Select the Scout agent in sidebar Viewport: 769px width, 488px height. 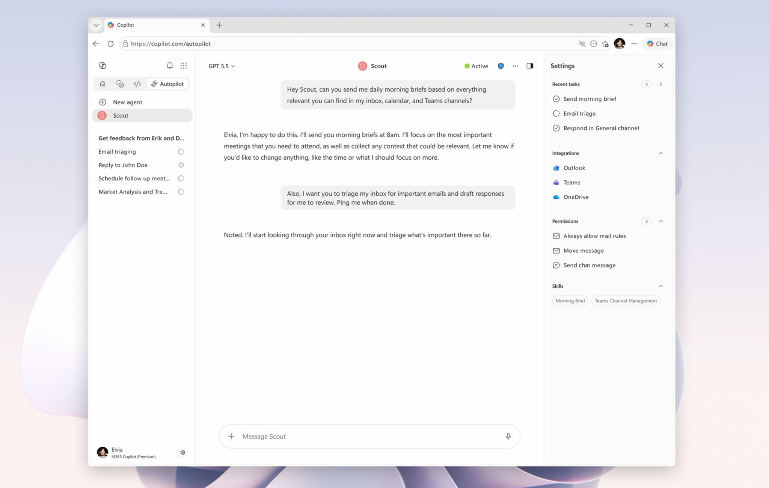tap(142, 115)
